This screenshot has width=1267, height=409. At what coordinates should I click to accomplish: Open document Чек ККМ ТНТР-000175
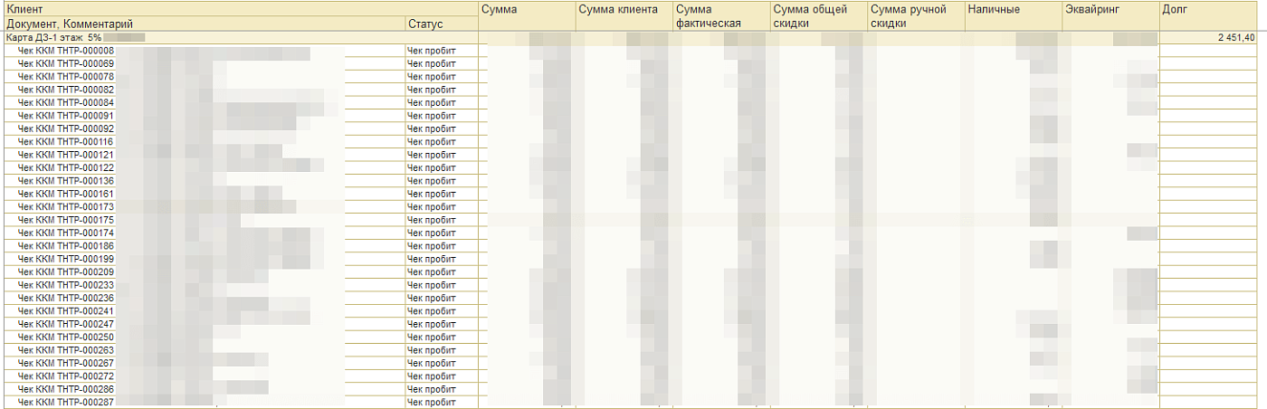tap(66, 220)
